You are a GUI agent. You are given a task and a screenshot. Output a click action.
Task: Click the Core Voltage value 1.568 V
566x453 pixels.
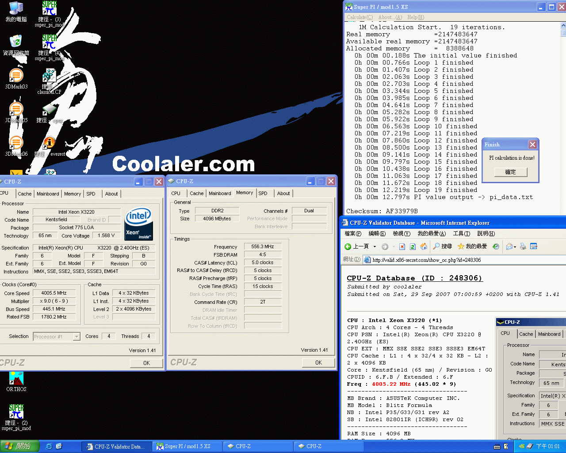click(106, 236)
